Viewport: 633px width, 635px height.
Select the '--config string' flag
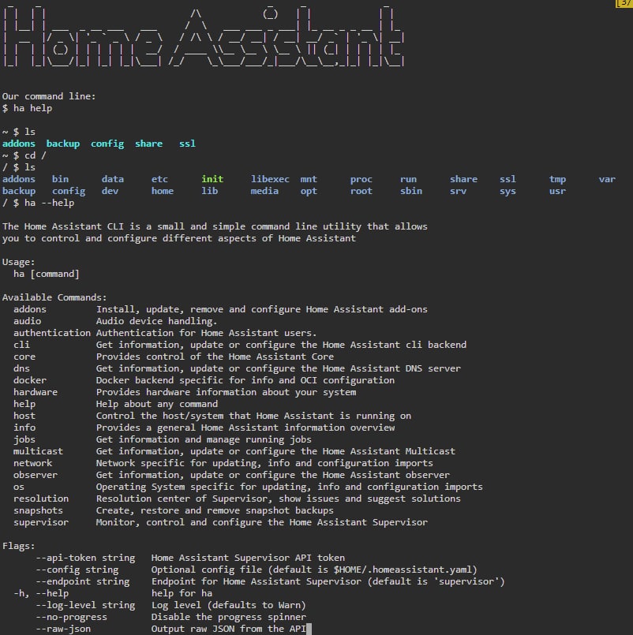tap(77, 570)
